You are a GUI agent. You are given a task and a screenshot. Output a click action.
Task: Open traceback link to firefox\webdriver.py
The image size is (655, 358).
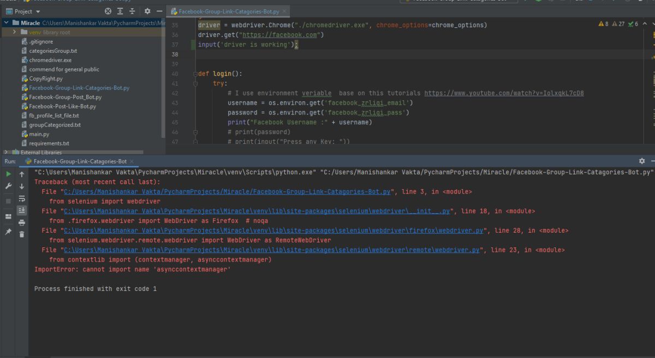[x=273, y=231]
